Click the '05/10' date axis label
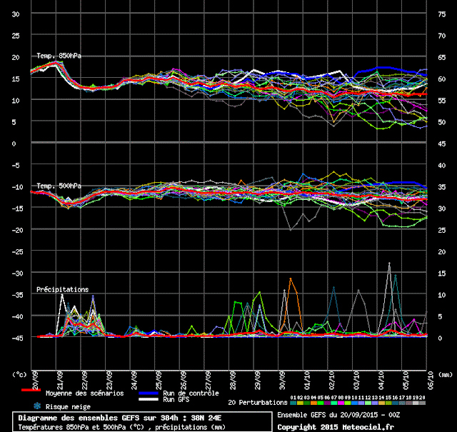This screenshot has height=432, width=457. click(x=406, y=381)
